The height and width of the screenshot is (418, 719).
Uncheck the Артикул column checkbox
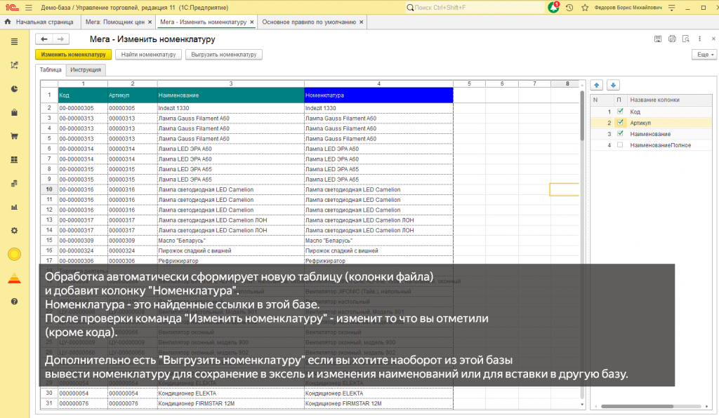(x=619, y=123)
